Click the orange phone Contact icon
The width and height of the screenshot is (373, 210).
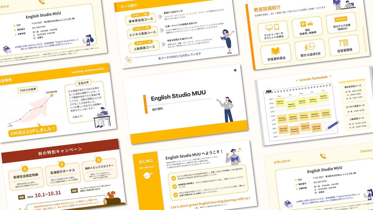coord(323,156)
